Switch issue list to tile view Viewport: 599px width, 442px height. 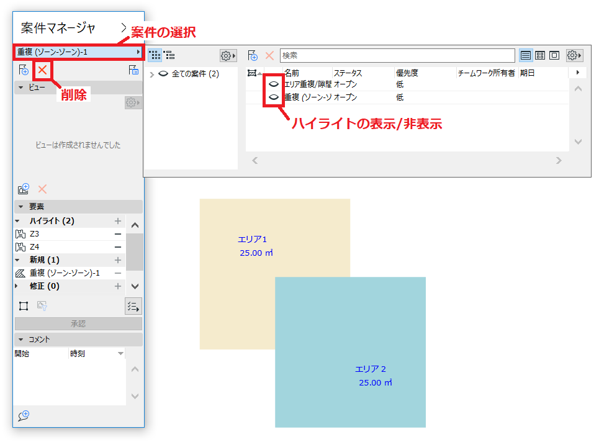[540, 55]
